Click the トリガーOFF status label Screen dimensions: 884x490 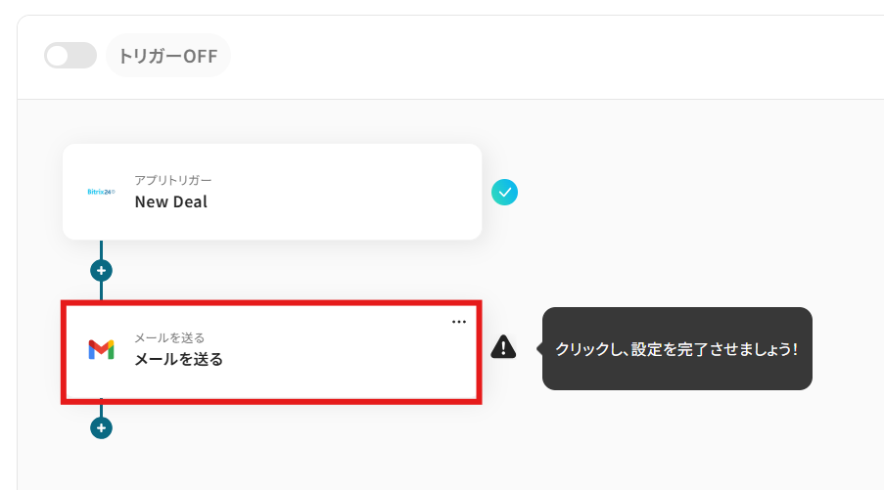tap(167, 56)
